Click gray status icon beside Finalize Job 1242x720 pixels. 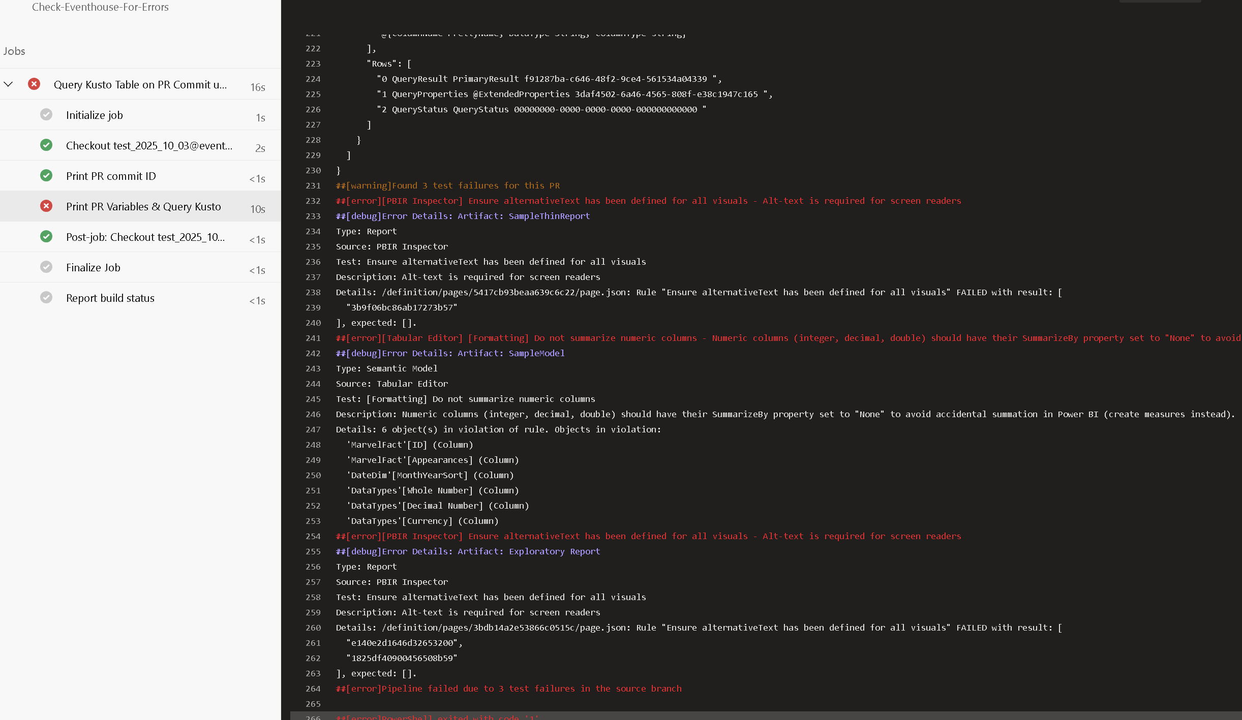click(x=46, y=267)
